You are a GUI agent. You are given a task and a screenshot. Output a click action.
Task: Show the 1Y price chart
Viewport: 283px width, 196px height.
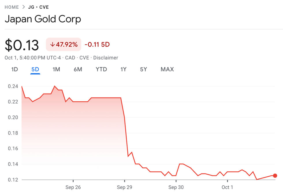point(124,69)
